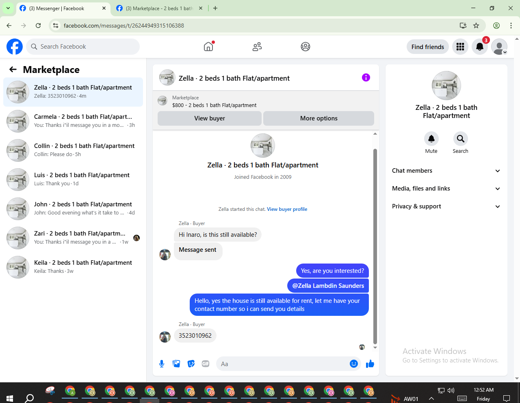Mute this conversation
The width and height of the screenshot is (520, 403).
[x=431, y=139]
